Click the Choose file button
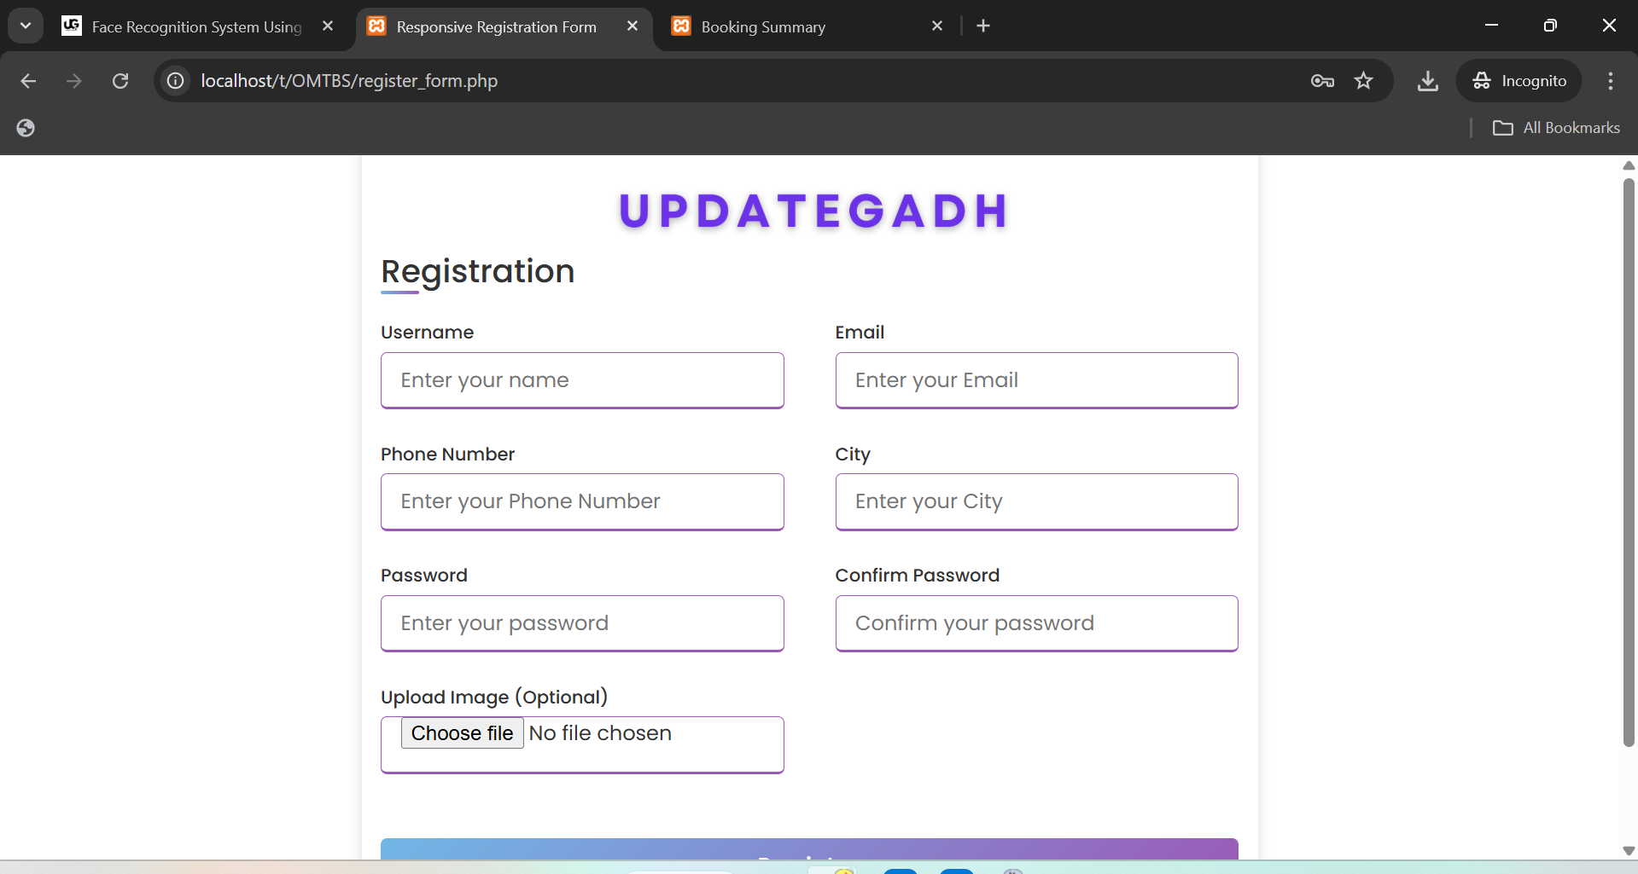 [x=462, y=733]
